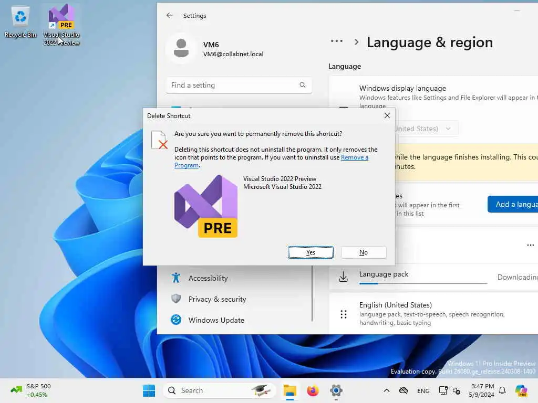This screenshot has width=538, height=403.
Task: Open File Explorer from the taskbar
Action: 290,390
